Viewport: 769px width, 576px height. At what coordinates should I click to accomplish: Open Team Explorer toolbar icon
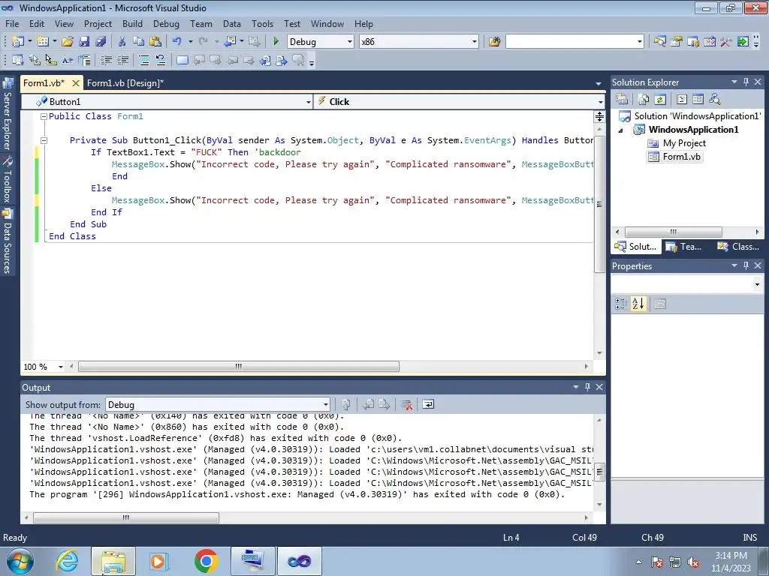coord(693,42)
